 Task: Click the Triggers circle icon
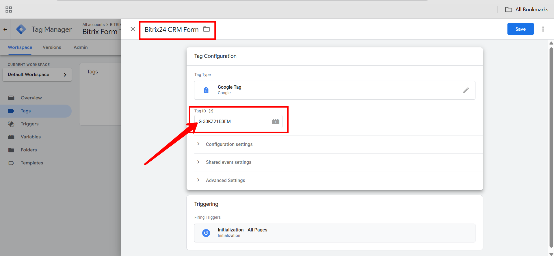point(11,124)
